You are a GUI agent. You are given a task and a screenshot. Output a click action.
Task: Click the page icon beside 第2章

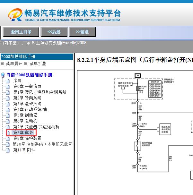(x=8, y=98)
